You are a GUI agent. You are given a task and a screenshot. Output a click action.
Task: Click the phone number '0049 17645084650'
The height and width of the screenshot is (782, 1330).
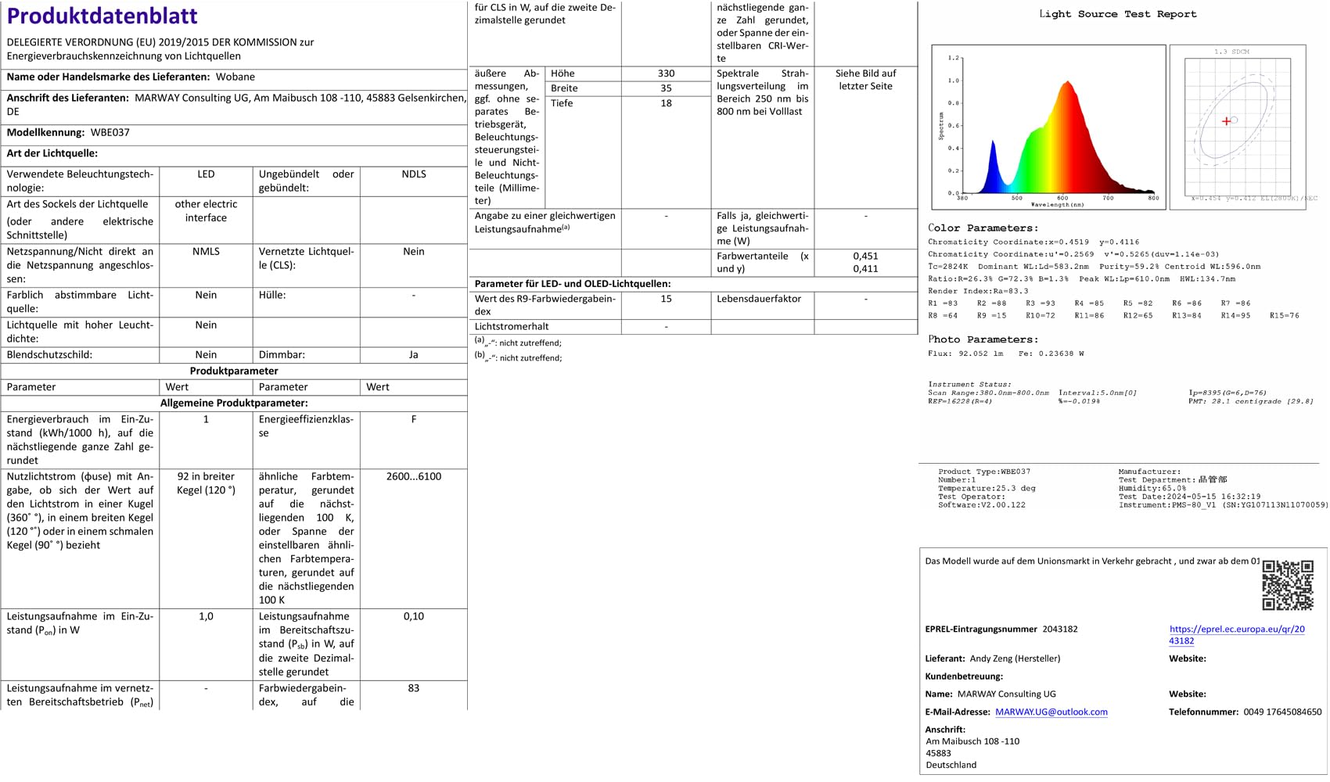pyautogui.click(x=1282, y=712)
